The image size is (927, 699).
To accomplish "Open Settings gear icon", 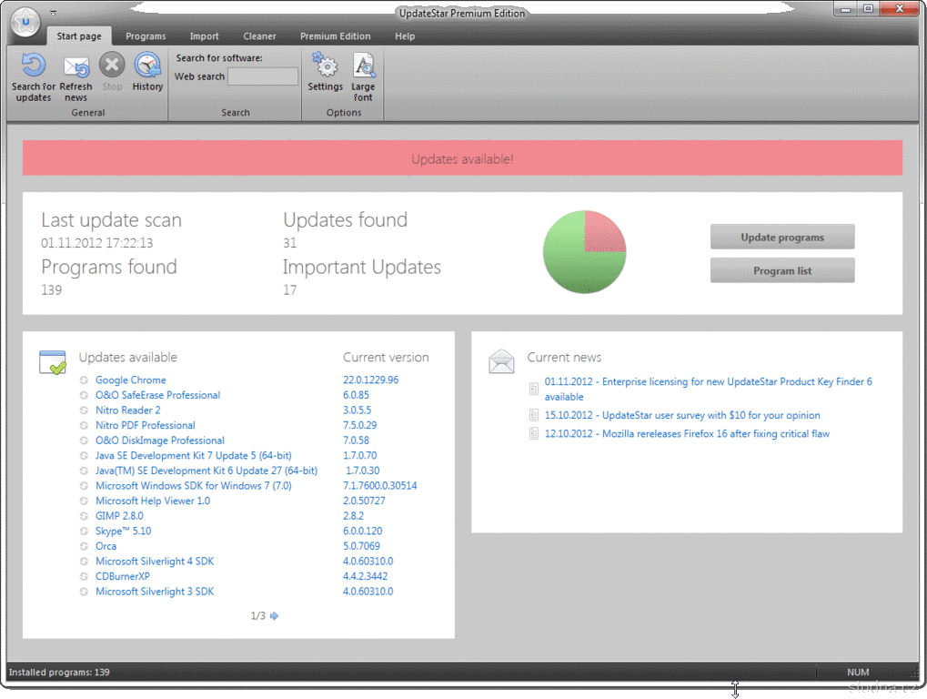I will (x=325, y=66).
